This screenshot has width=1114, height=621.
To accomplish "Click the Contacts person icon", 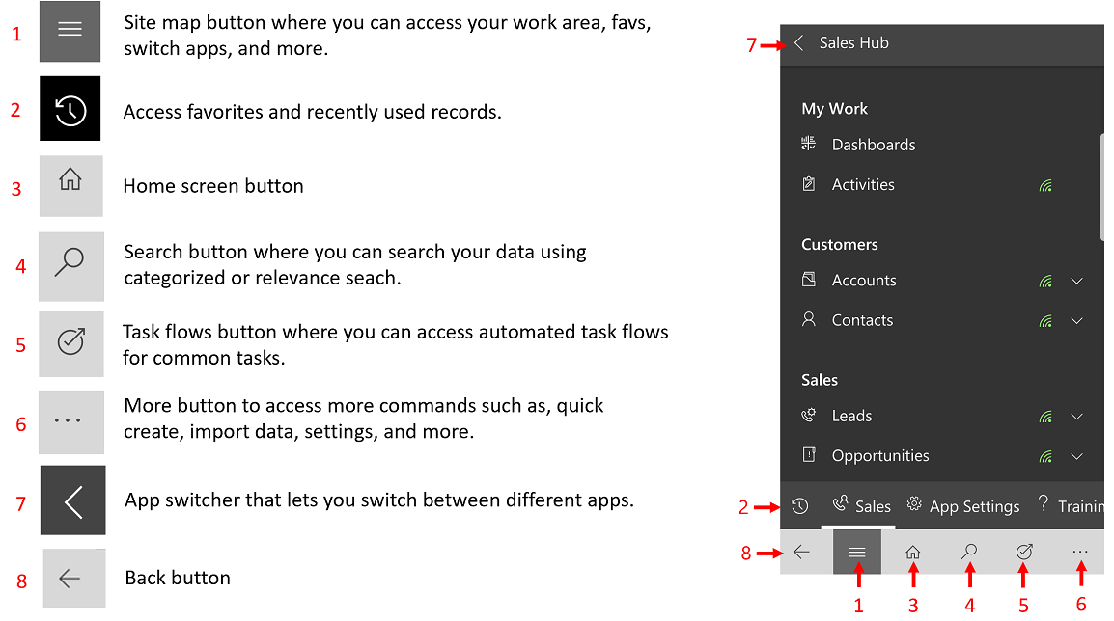I will pyautogui.click(x=809, y=319).
